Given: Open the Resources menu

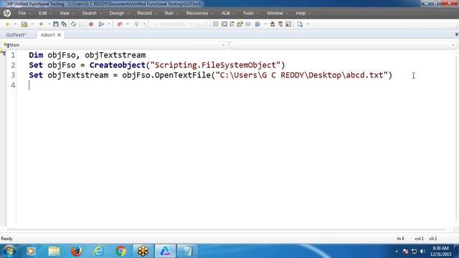Looking at the screenshot, I should (x=197, y=13).
